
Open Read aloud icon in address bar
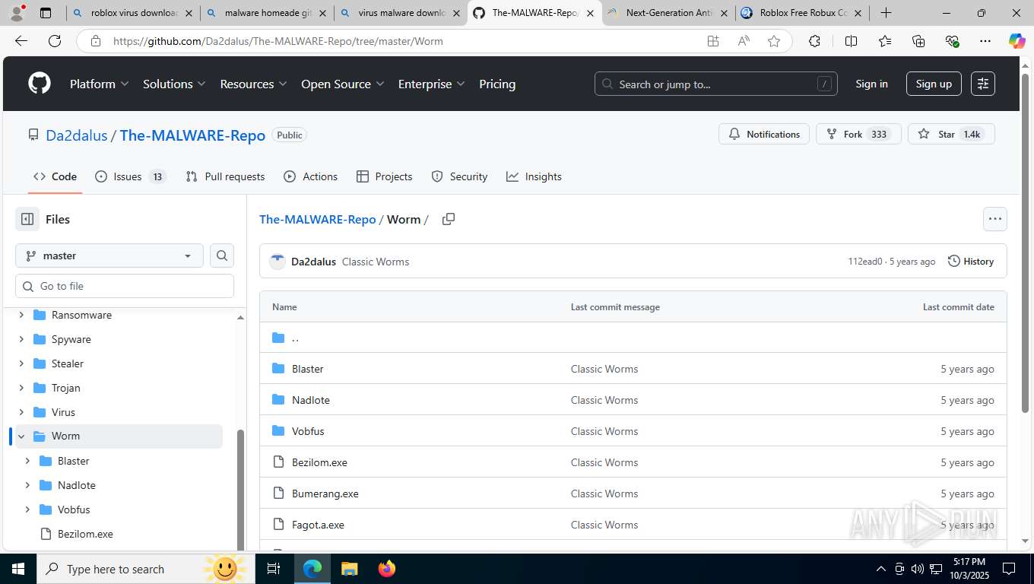744,41
